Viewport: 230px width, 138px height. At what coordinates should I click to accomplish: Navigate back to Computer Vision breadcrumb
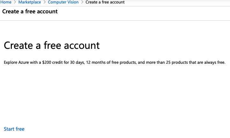[63, 2]
